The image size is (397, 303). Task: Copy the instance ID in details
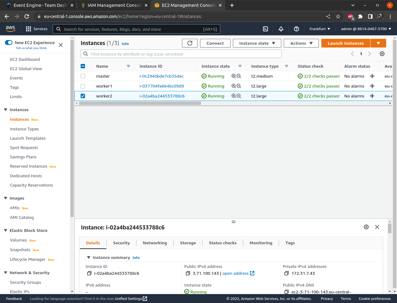pos(89,273)
